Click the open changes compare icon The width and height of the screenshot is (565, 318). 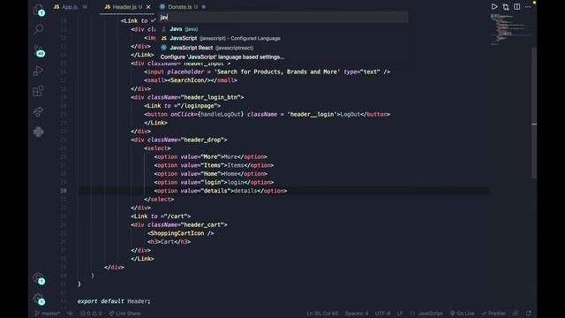tap(506, 6)
